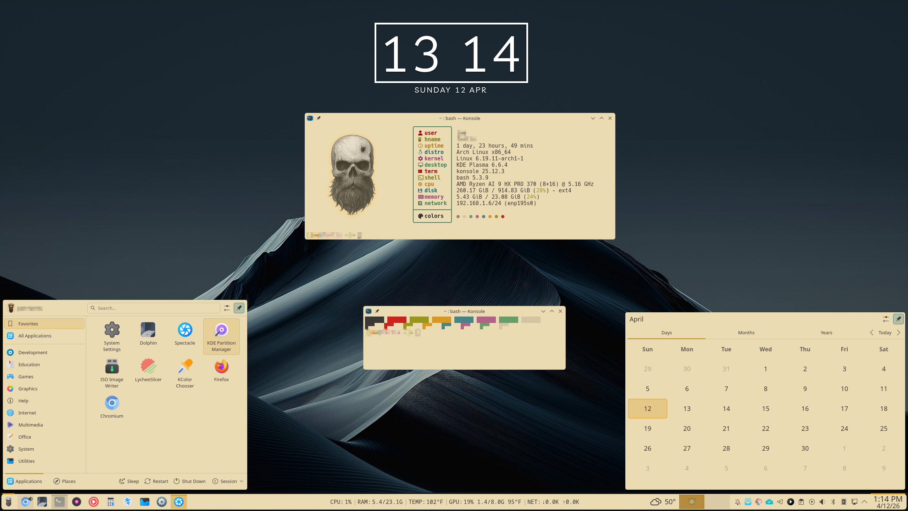Image resolution: width=908 pixels, height=511 pixels.
Task: Open Firefox from the launcher favorites
Action: pyautogui.click(x=221, y=370)
